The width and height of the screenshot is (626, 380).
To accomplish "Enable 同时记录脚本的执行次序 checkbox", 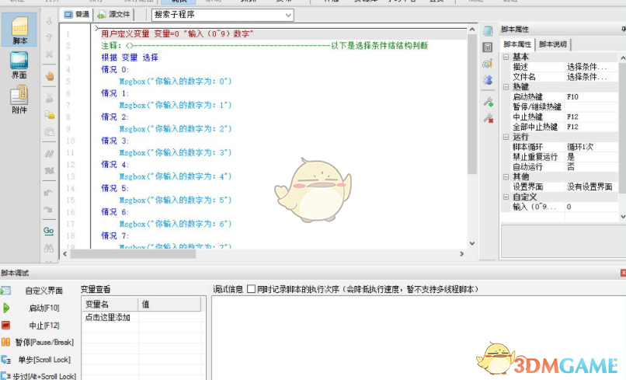I will point(251,289).
